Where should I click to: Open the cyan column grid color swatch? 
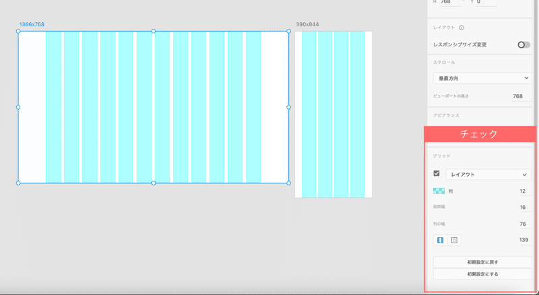439,191
